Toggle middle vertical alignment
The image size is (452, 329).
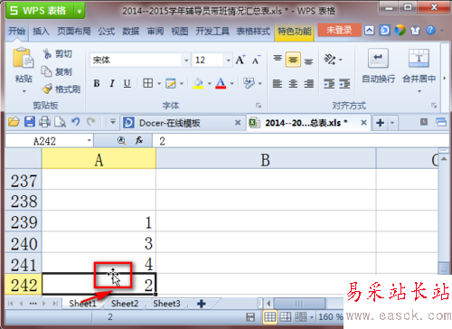[x=293, y=60]
